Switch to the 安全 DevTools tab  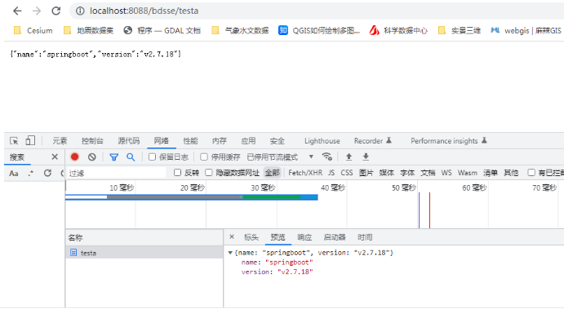point(278,141)
